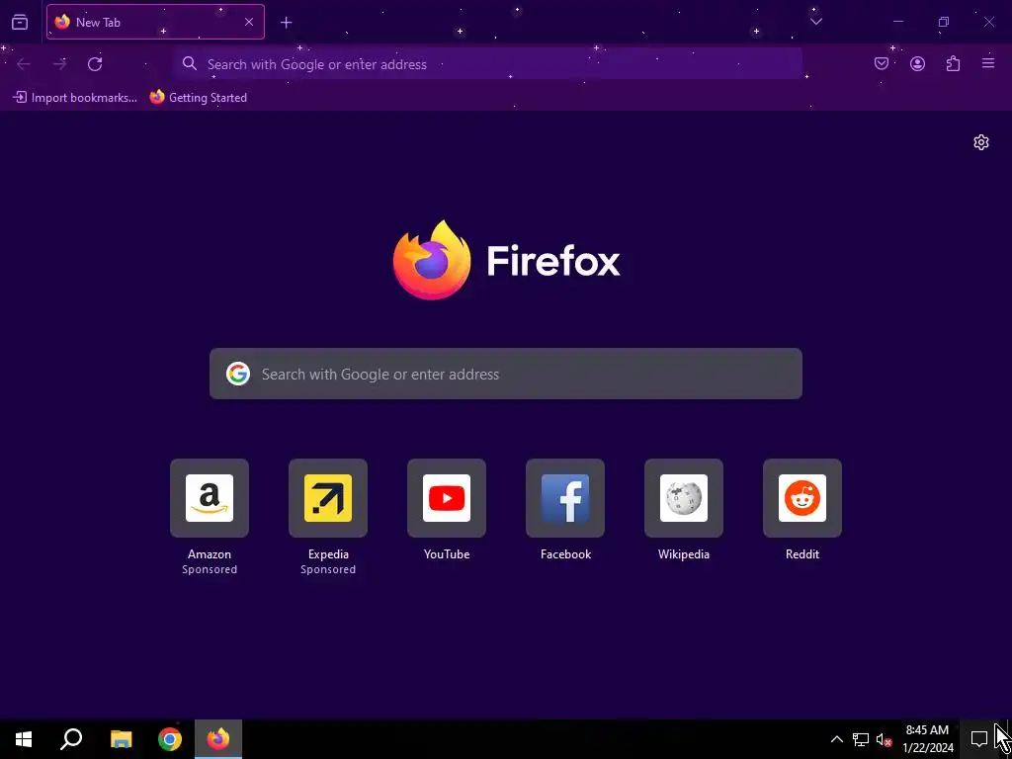Show hidden system tray icons
Screen dimensions: 1012x759
[836, 739]
